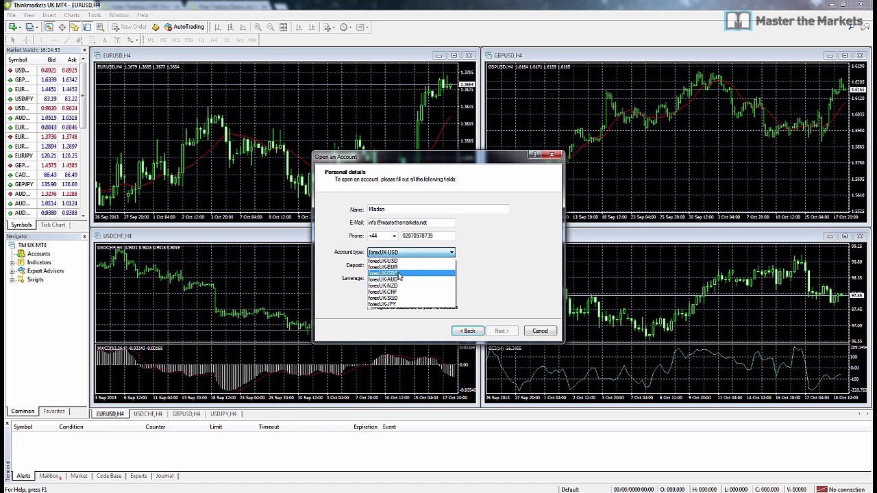Select GBPJPY row in Market Watch
The width and height of the screenshot is (877, 493).
point(44,184)
